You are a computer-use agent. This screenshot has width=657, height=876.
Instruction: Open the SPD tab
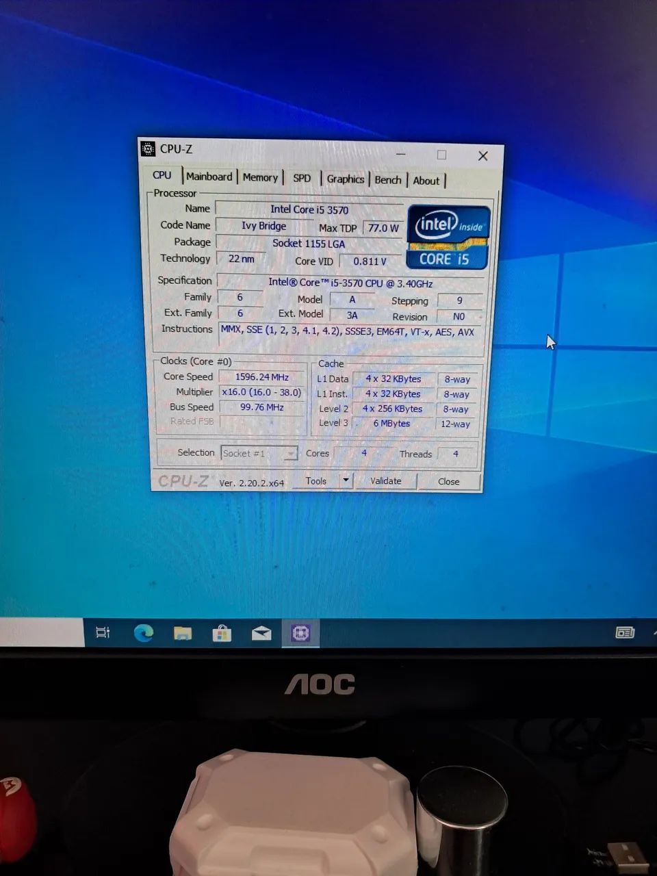coord(302,178)
